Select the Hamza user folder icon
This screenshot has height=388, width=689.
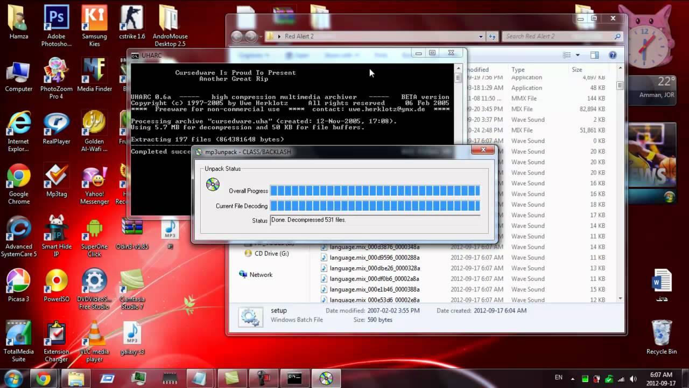point(19,23)
